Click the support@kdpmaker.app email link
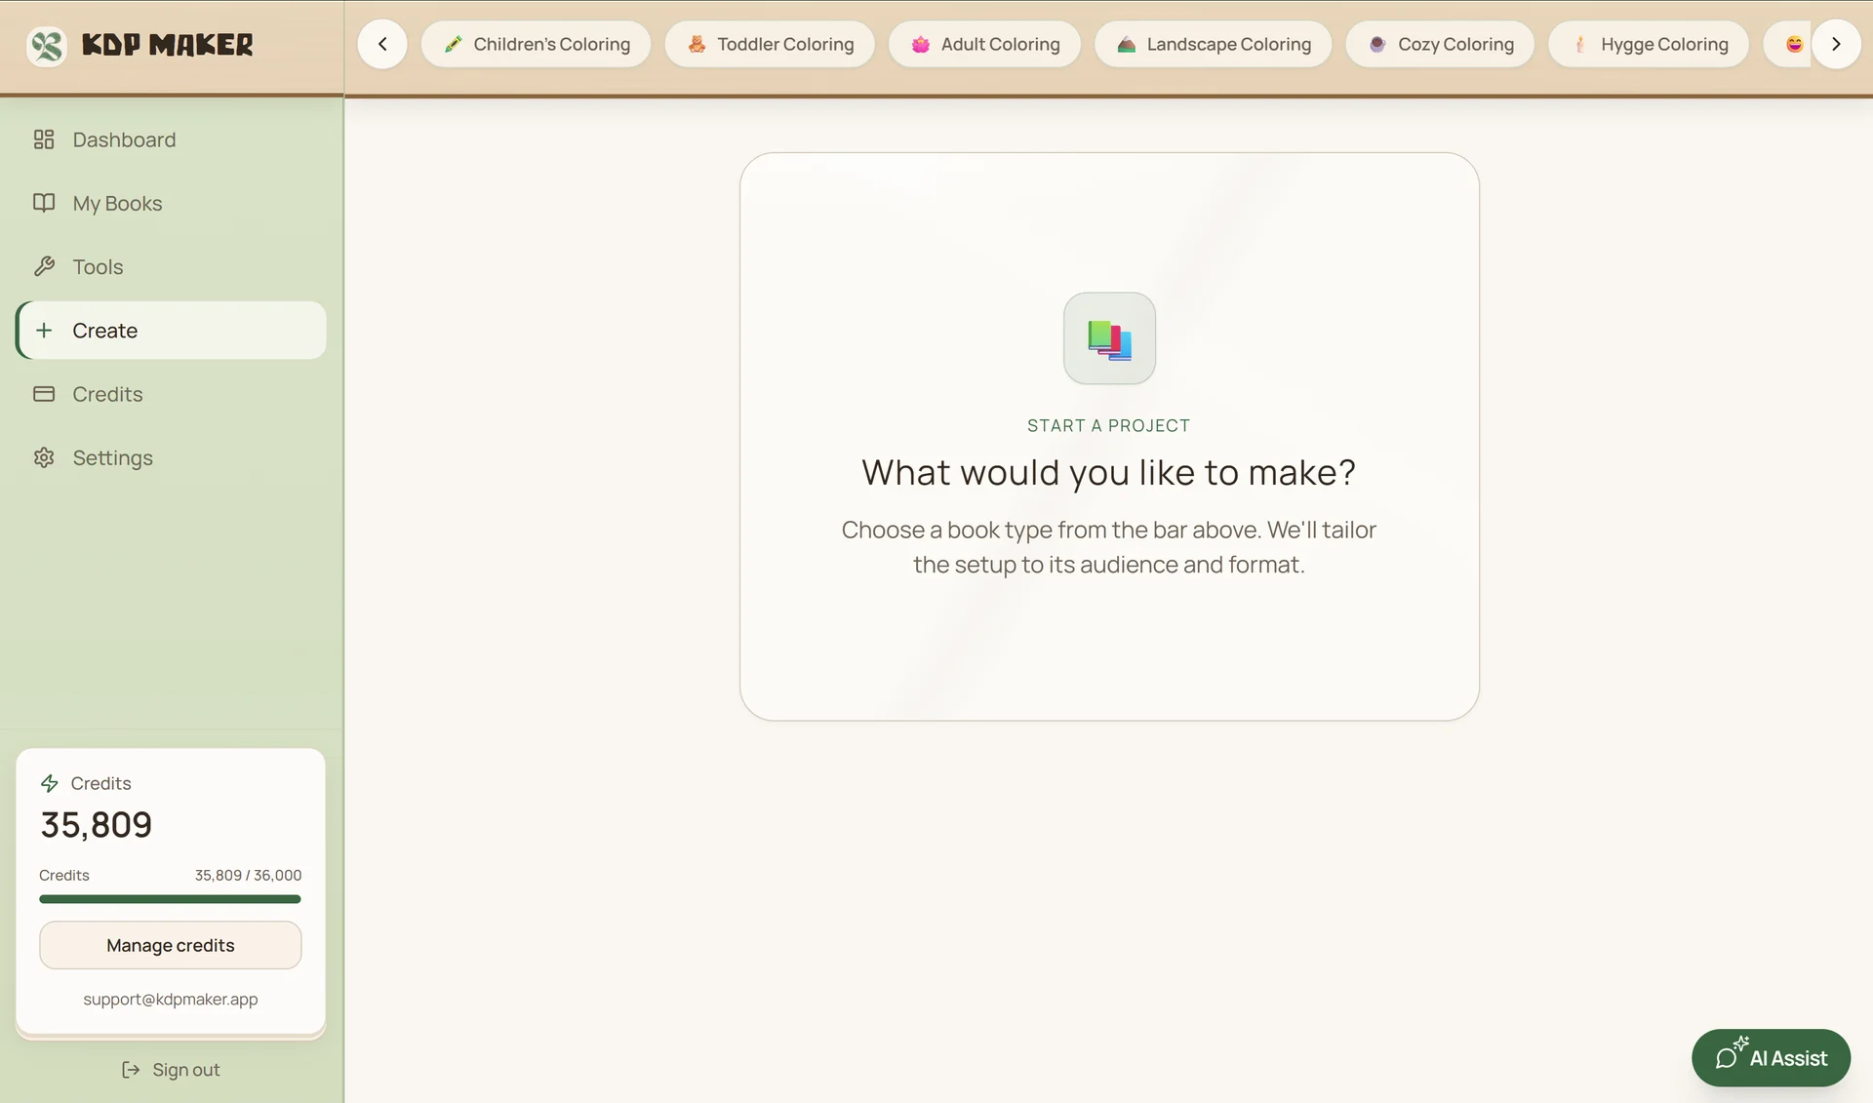The image size is (1873, 1103). click(171, 999)
